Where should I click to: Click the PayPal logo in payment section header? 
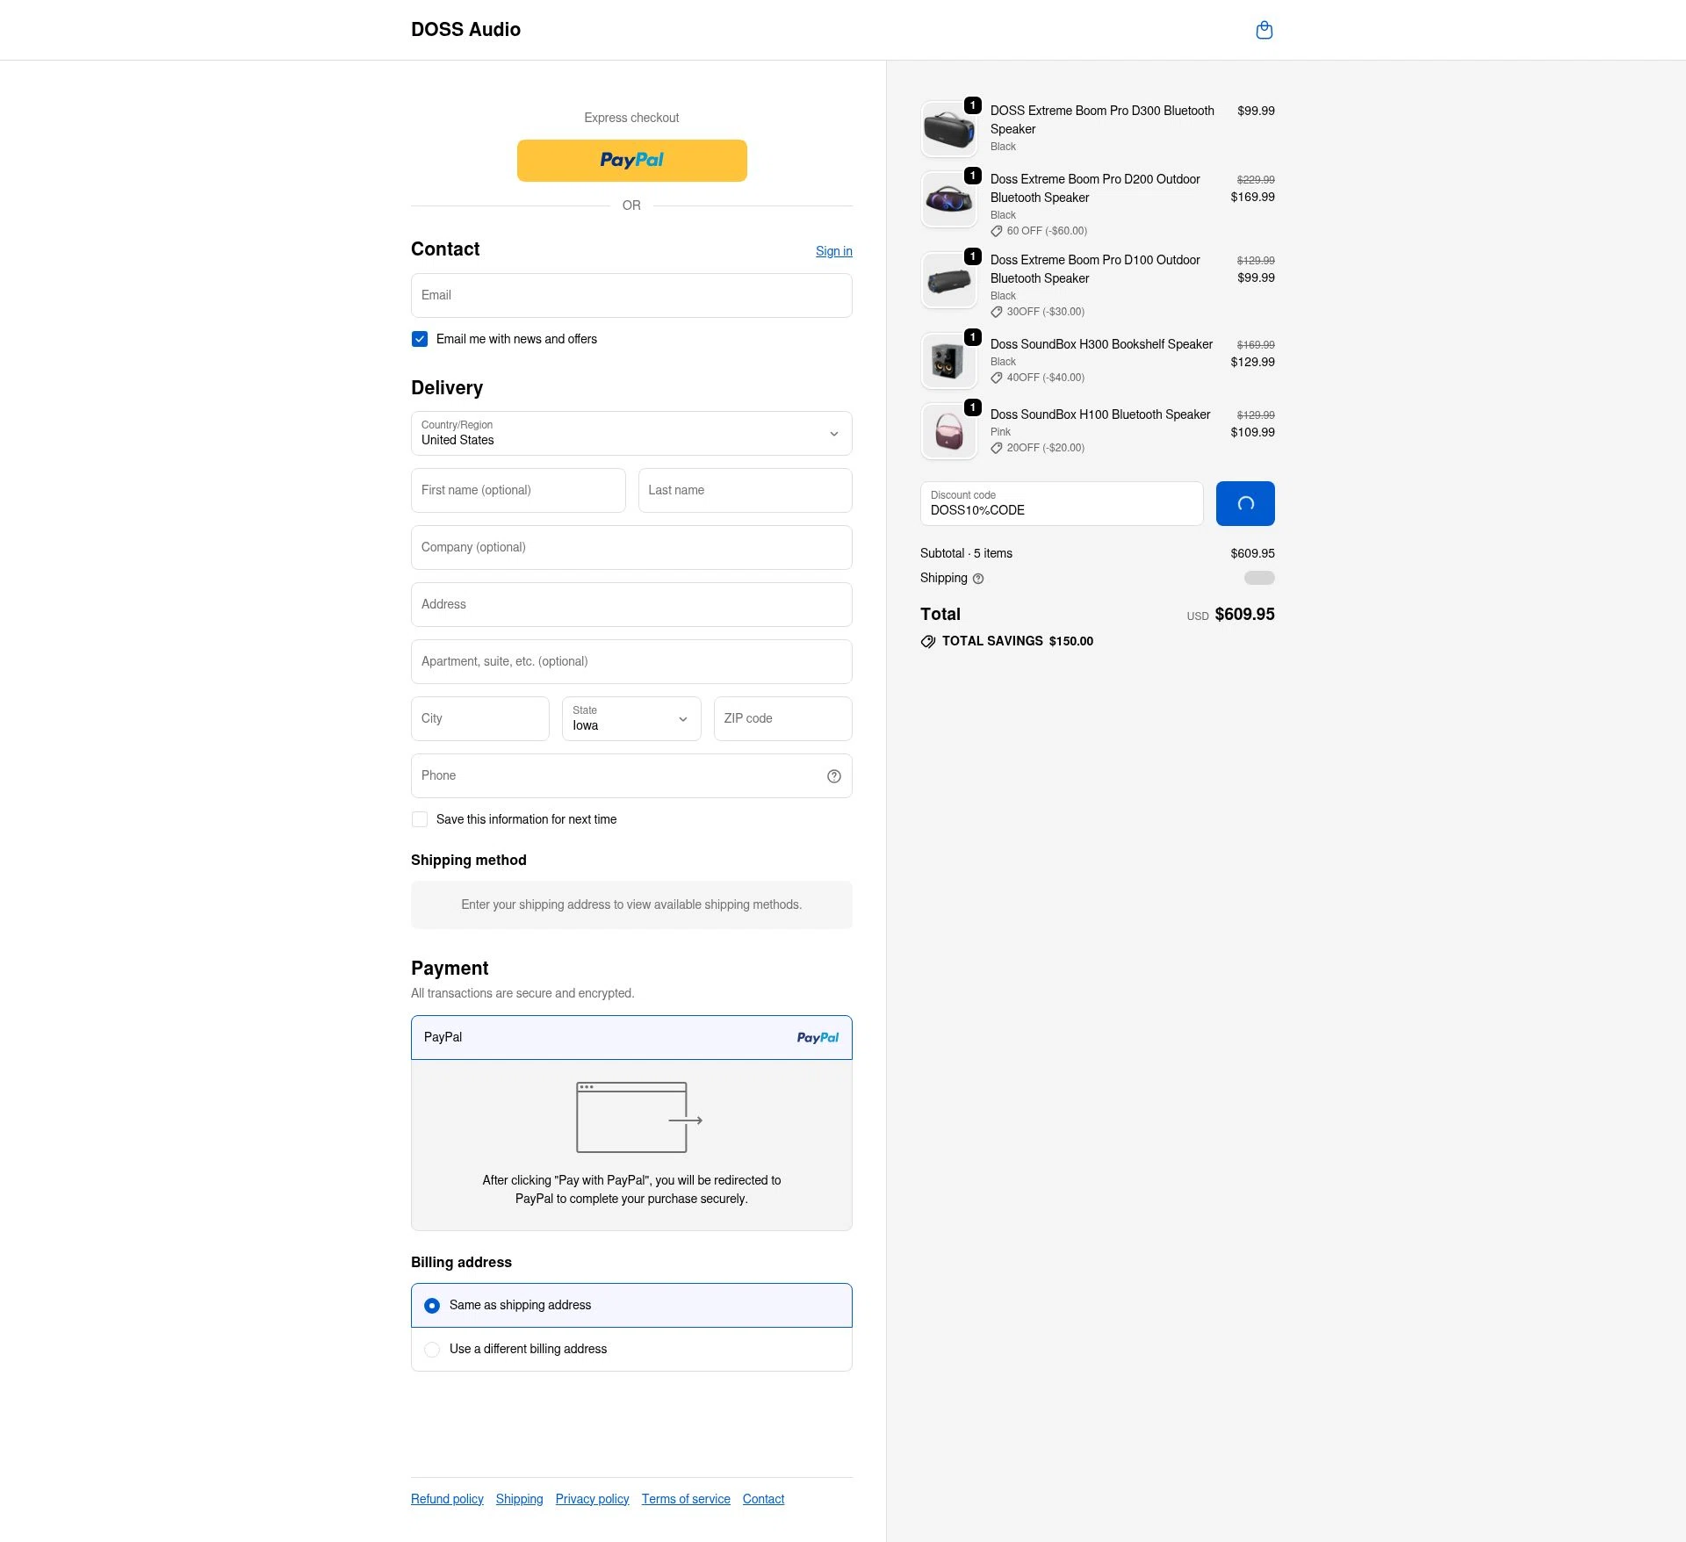818,1037
